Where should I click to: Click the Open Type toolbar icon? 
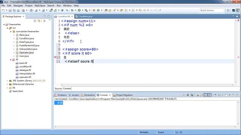(x=106, y=10)
